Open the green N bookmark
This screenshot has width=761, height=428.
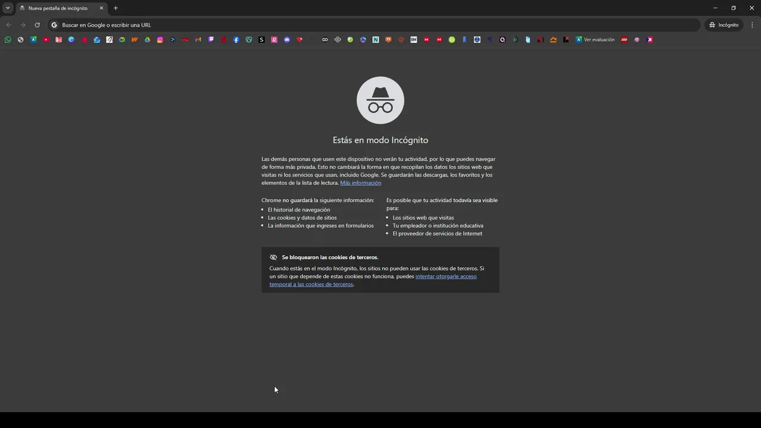(x=376, y=40)
